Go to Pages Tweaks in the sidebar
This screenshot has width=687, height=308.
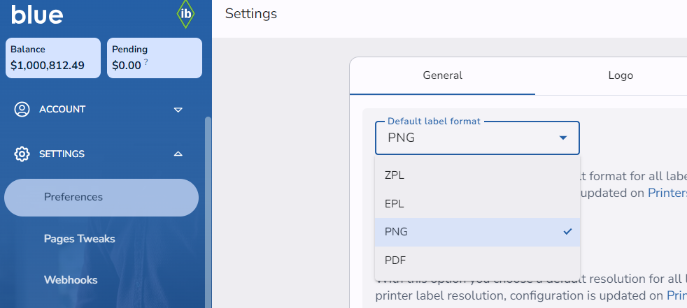click(79, 239)
